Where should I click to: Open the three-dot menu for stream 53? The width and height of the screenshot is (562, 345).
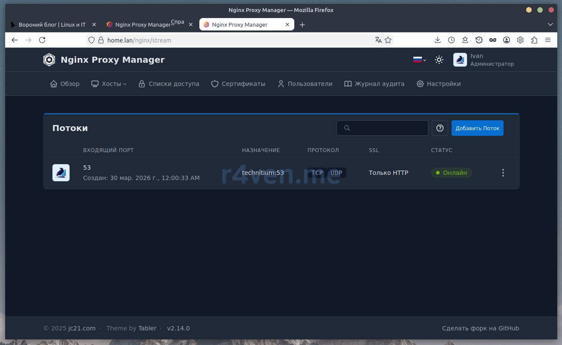pos(503,173)
